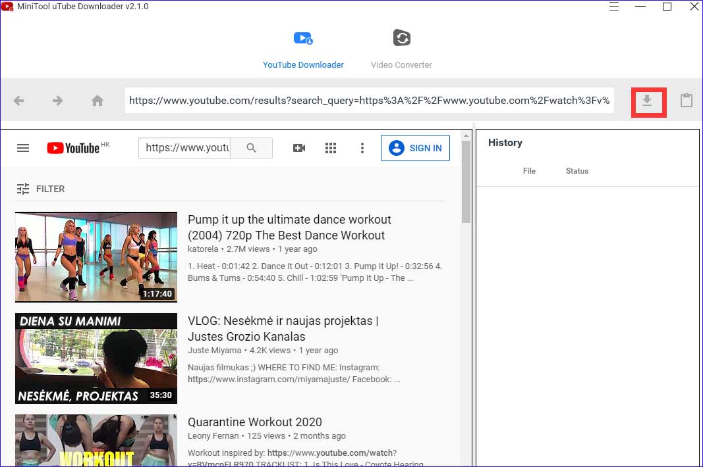Click '2.7M views' text under first video
703x467 pixels.
pyautogui.click(x=248, y=249)
